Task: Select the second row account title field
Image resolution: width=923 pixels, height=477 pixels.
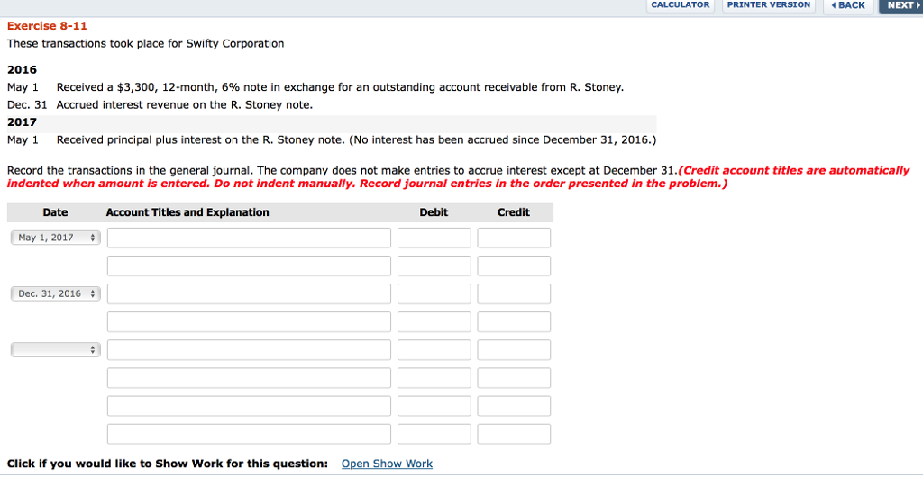Action: (249, 265)
